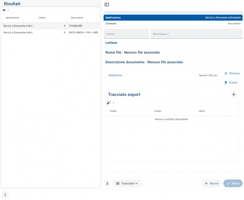Click the back arrow next to Tracciato export
Viewport: 244px width, 200px height.
click(x=234, y=95)
